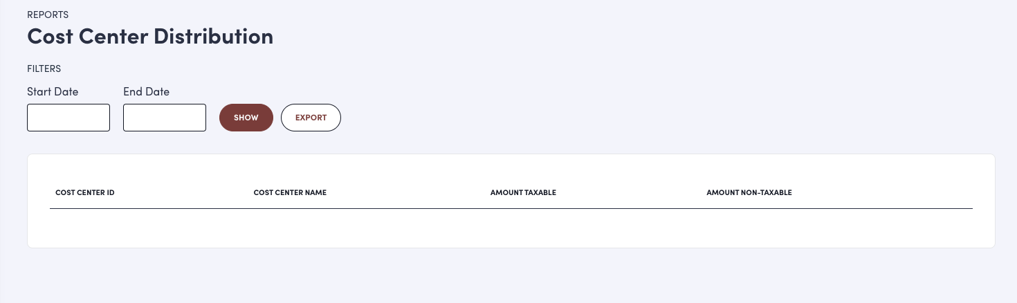The height and width of the screenshot is (303, 1017).
Task: Click the Amount Non-Taxable column header
Action: tap(749, 192)
